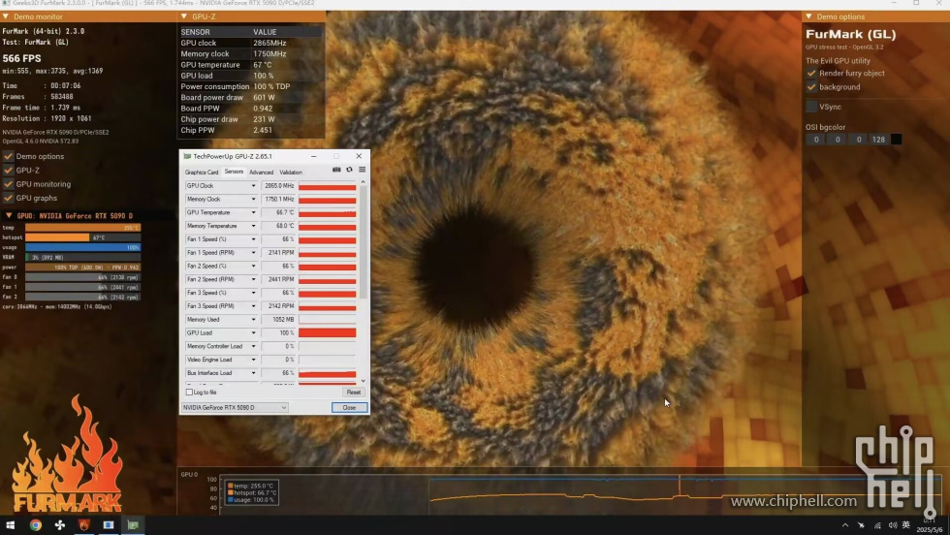
Task: Click the first OSI bgcolor red value field
Action: pos(816,140)
